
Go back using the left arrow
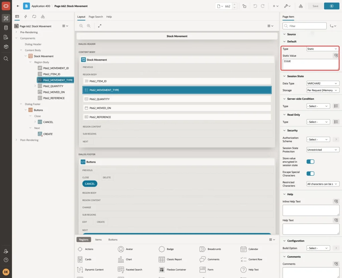click(x=18, y=6)
